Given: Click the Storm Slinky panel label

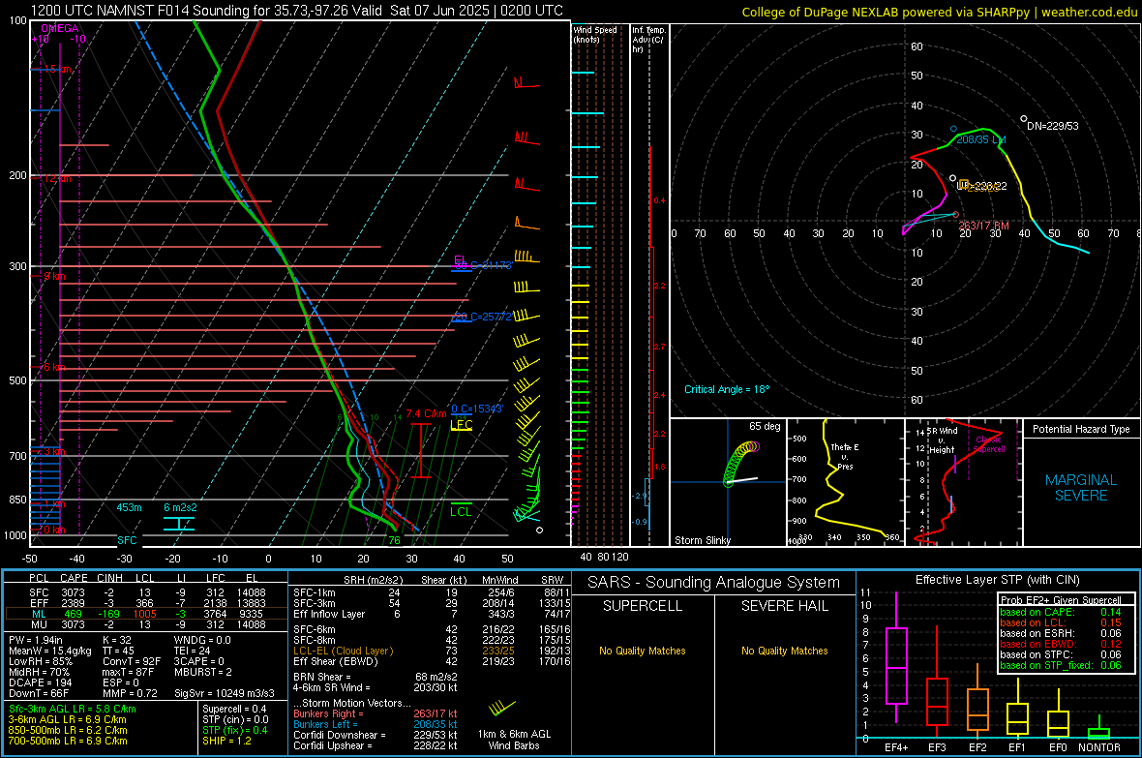Looking at the screenshot, I should 702,540.
